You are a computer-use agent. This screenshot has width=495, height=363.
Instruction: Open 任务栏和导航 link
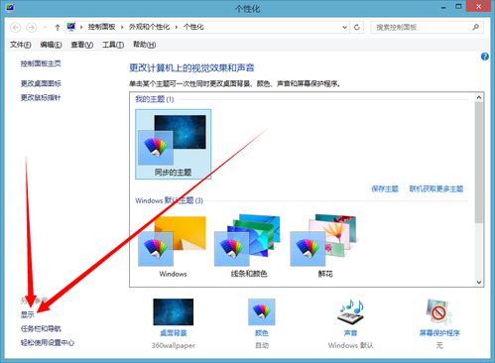(41, 328)
